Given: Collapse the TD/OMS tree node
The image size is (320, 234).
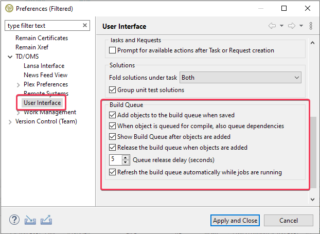Looking at the screenshot, I should [10, 57].
